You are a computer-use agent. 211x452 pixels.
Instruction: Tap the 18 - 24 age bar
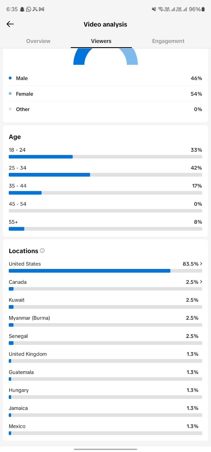106,157
